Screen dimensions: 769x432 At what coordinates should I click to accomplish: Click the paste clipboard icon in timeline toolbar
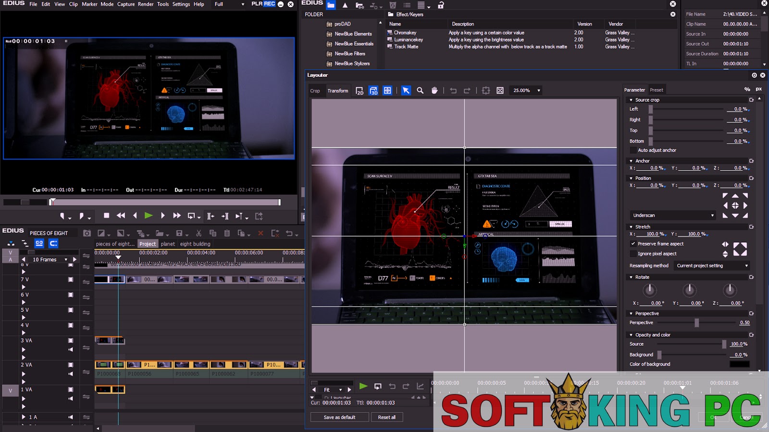227,233
